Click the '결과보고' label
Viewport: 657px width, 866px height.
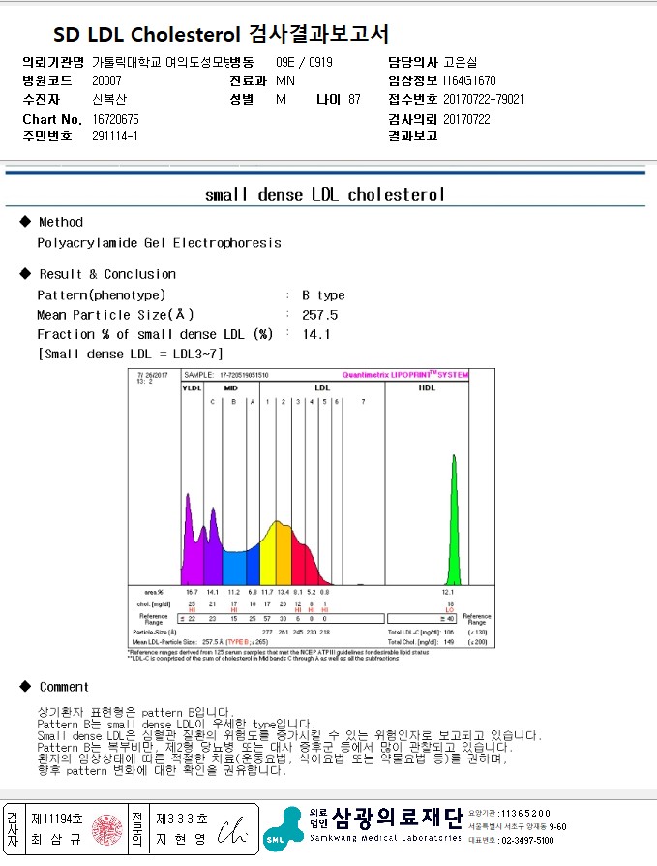point(412,136)
